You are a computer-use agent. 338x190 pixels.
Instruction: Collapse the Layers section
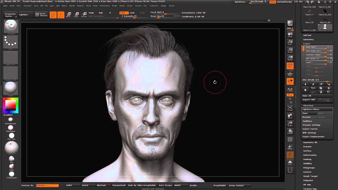307,44
